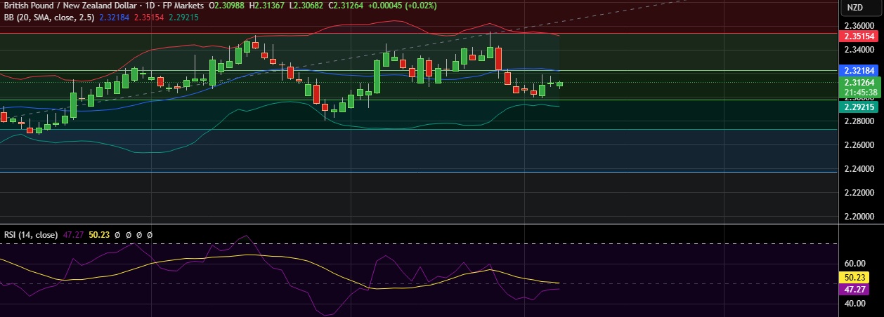884x317 pixels.
Task: Click the purple 47.27 value in RSI legend
Action: click(x=72, y=235)
